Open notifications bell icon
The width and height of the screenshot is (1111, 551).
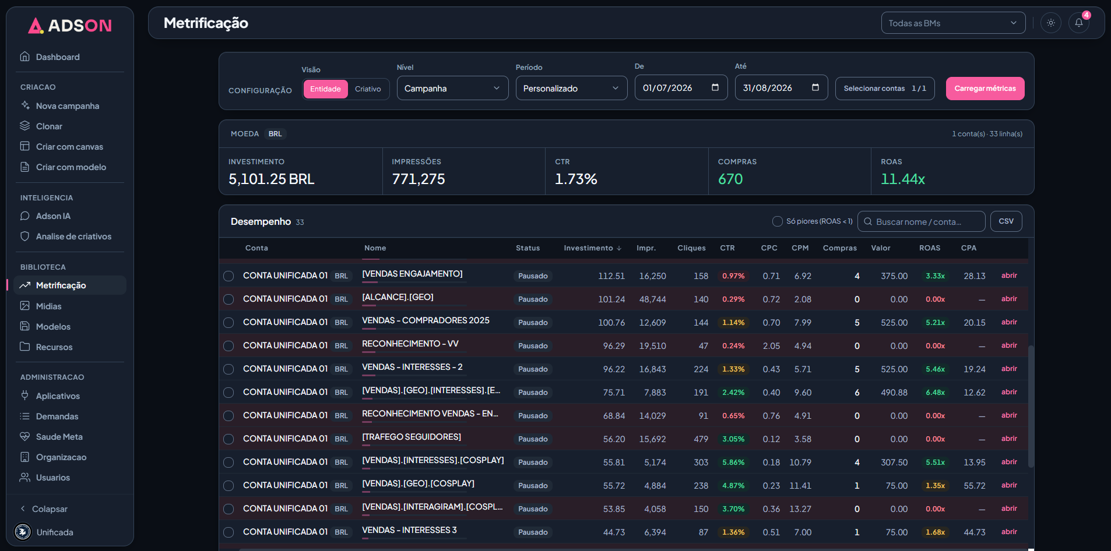(1079, 23)
